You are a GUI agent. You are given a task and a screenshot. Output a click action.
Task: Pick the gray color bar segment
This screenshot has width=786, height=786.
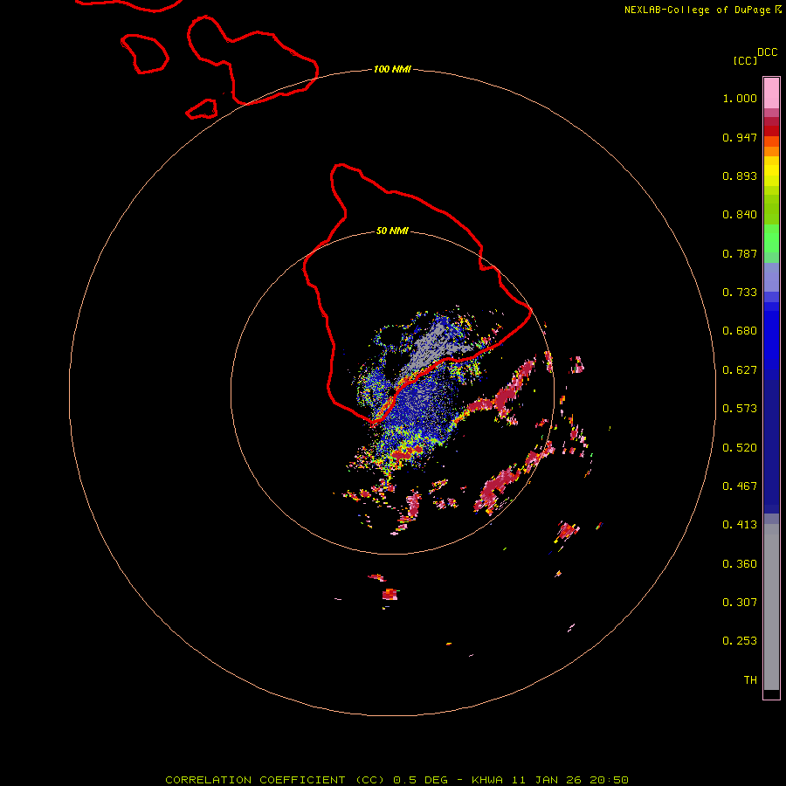[771, 607]
